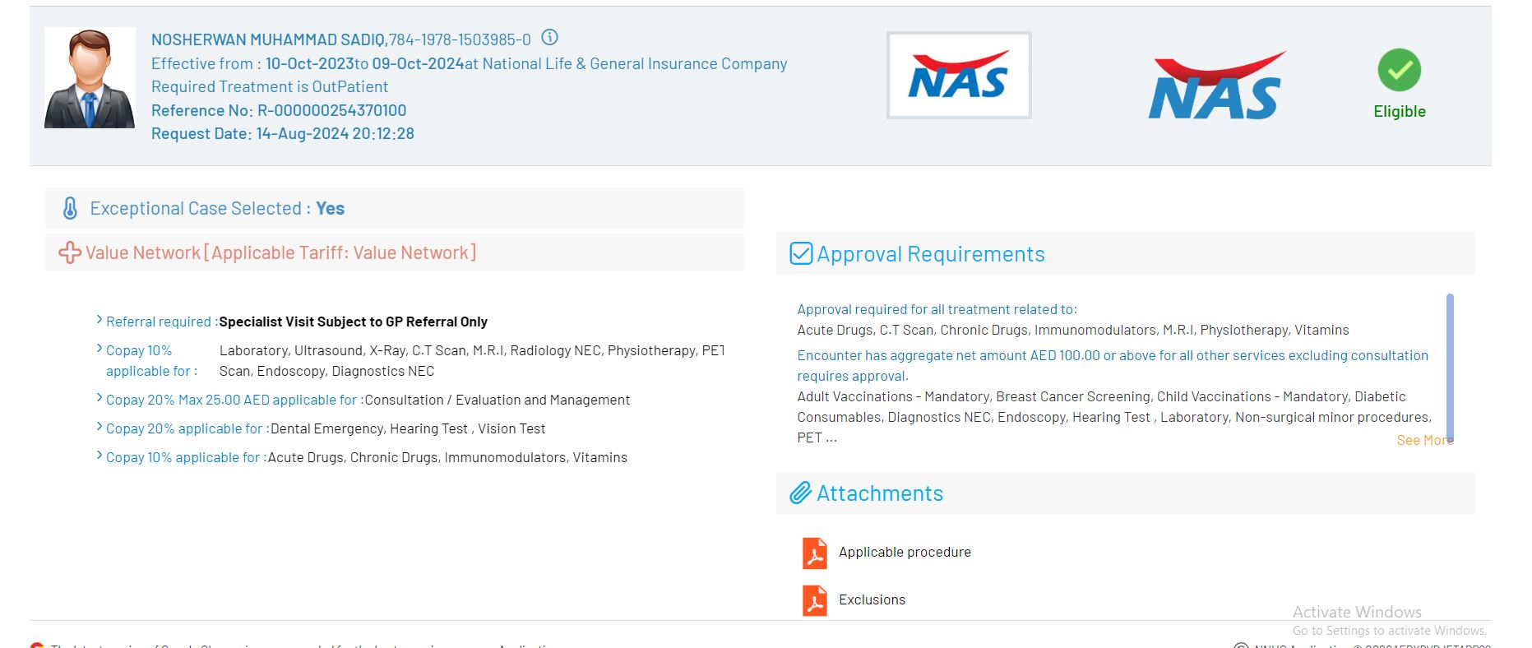Click Approval required for all treatment text

(x=937, y=309)
